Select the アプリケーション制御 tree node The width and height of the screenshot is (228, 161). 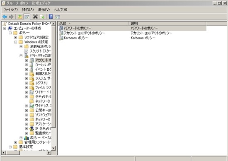[x=43, y=124]
